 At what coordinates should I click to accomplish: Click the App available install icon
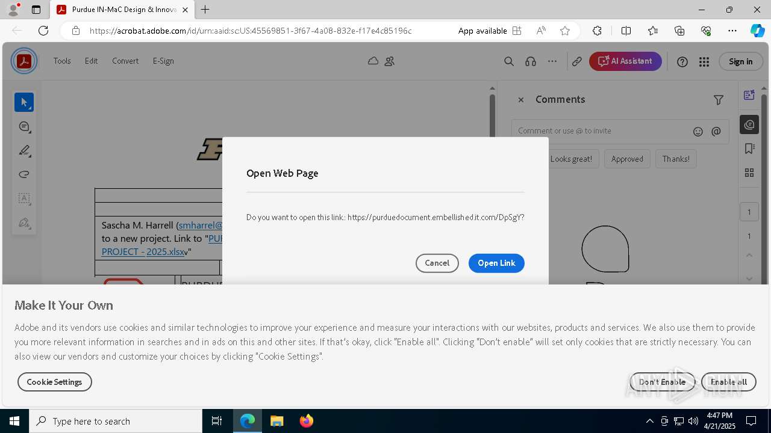coord(517,31)
